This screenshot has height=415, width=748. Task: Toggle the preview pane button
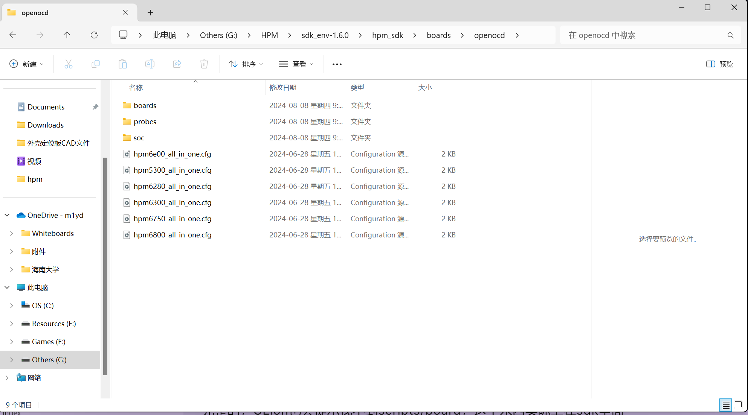tap(719, 64)
